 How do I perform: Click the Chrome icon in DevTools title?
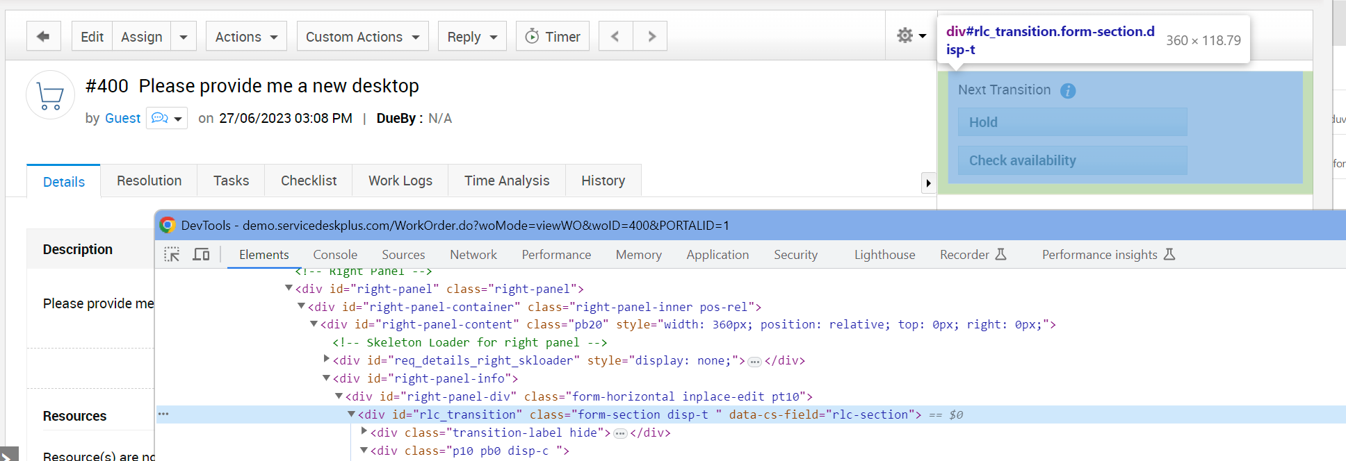(168, 225)
